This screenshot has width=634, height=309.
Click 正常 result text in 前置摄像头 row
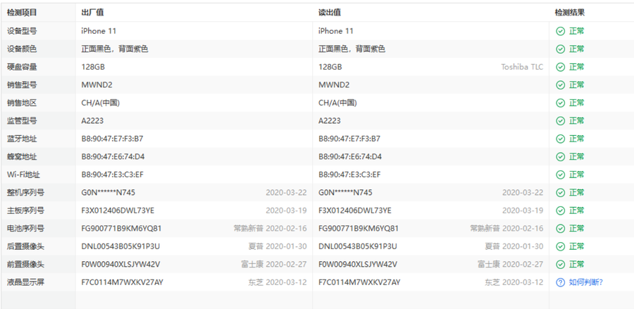[576, 265]
